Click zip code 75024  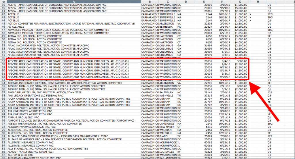coord(204,136)
